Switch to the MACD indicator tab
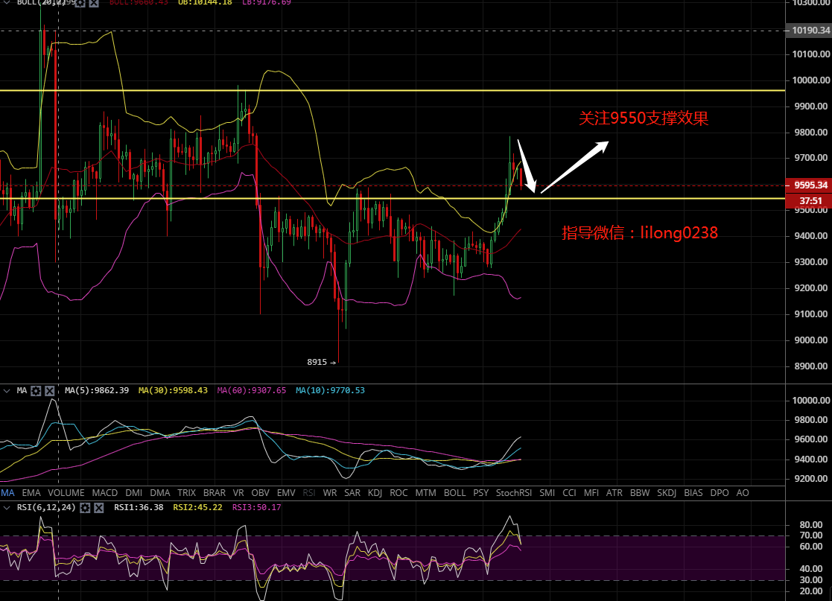 tap(105, 493)
